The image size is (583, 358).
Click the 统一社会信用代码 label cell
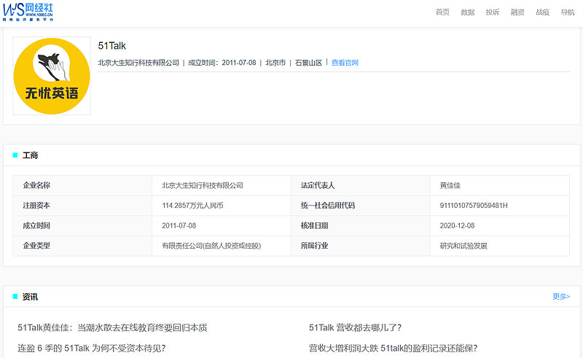click(x=361, y=206)
